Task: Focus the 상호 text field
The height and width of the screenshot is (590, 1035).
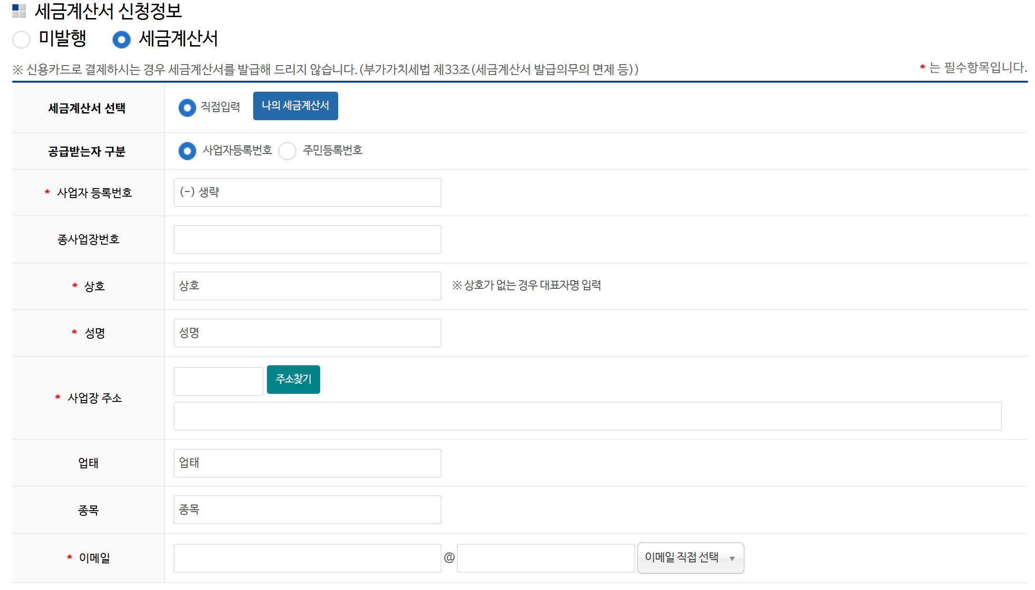Action: point(307,286)
